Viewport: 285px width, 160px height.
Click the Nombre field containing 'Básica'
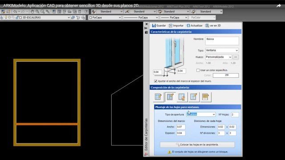222,41
